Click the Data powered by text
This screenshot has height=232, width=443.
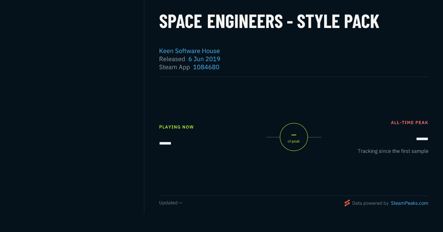click(x=370, y=203)
